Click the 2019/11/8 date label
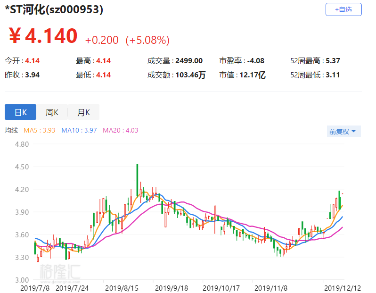Screen dimensions: 376x293 point(271,288)
